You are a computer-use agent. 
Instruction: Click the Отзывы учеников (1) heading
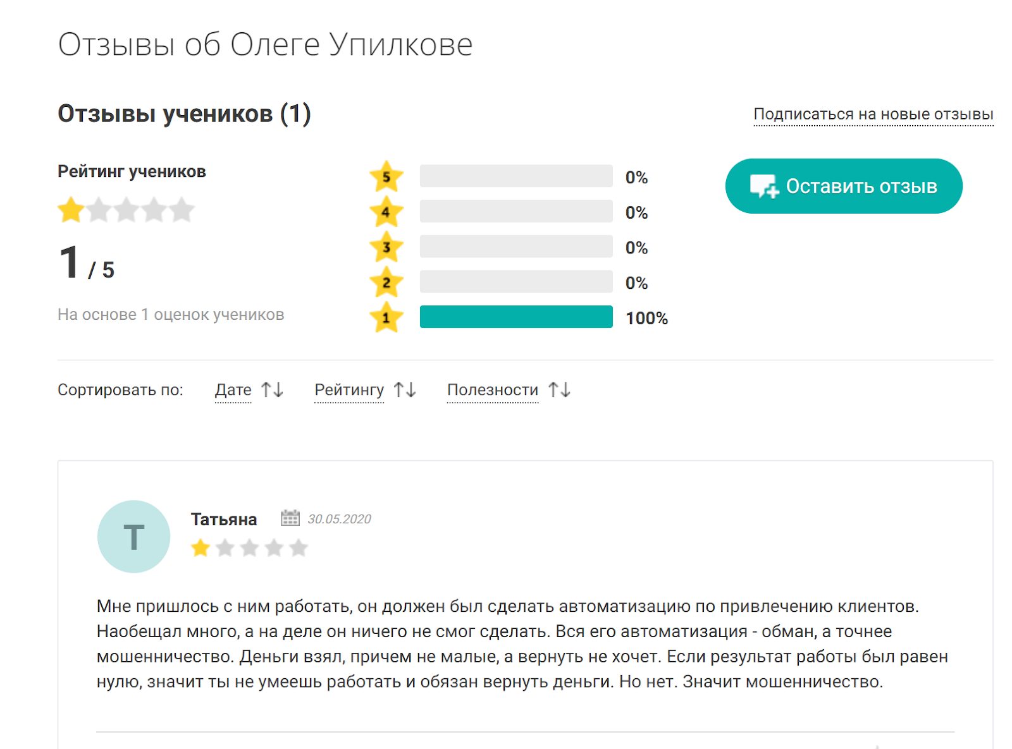point(184,114)
